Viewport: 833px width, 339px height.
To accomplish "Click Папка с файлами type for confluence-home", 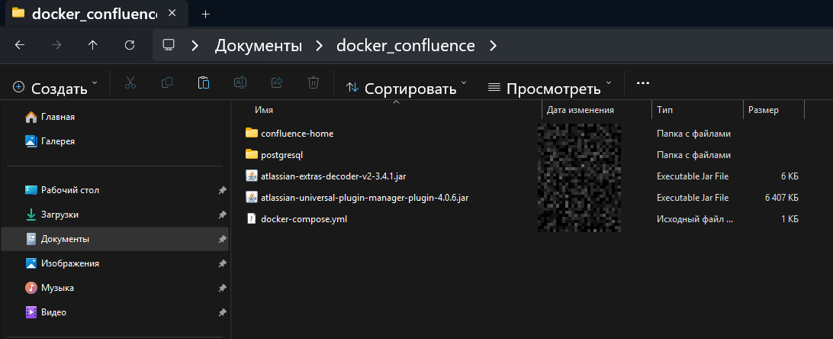I will pyautogui.click(x=693, y=134).
